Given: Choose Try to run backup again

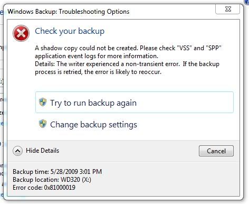Looking at the screenshot, I should pos(135,103).
